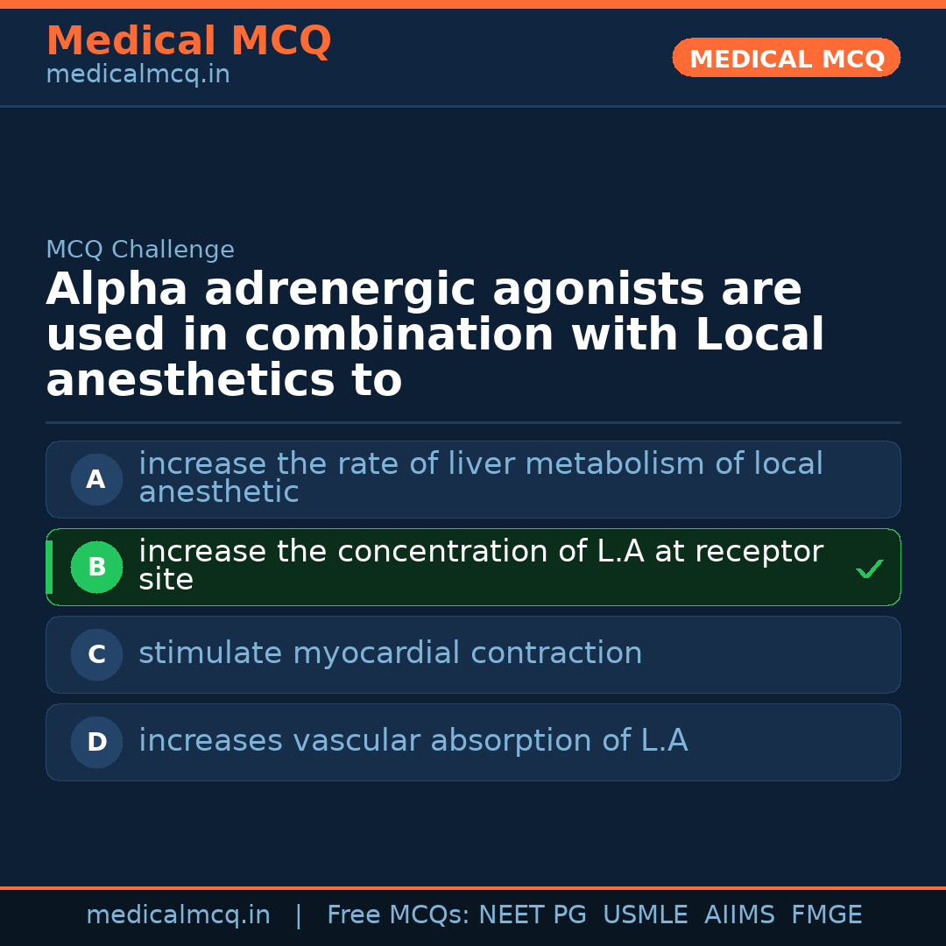Click the FMGE footer text

(x=826, y=915)
